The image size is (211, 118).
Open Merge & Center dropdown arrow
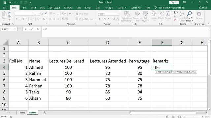(x=95, y=19)
